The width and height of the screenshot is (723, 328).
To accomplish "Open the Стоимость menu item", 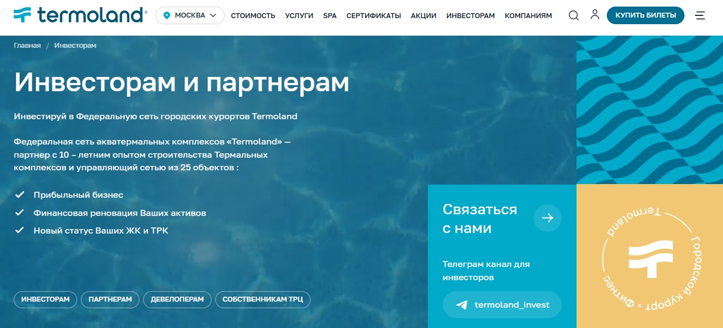I will tap(253, 16).
